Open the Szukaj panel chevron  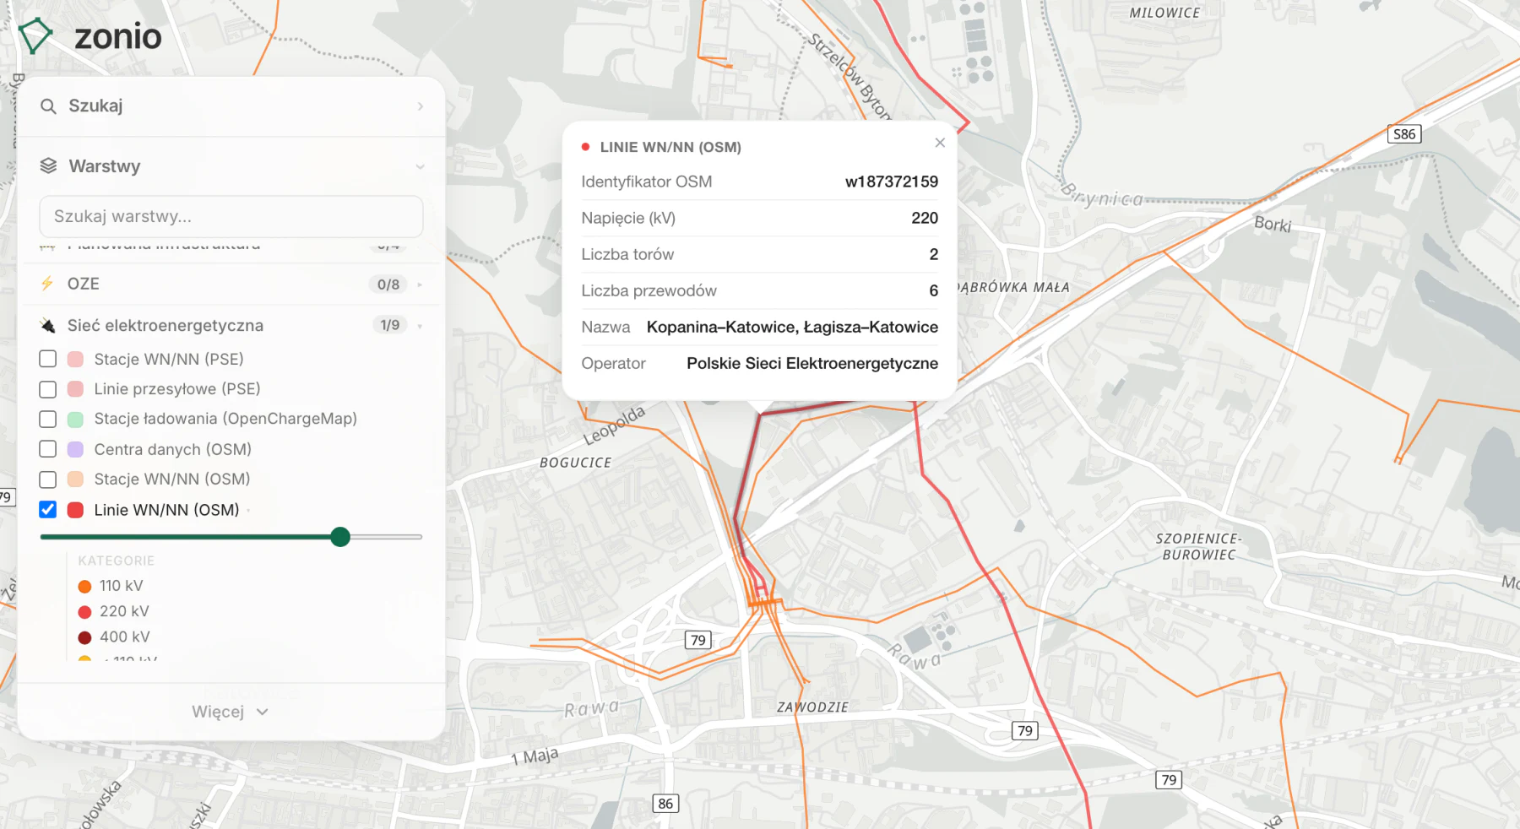420,106
